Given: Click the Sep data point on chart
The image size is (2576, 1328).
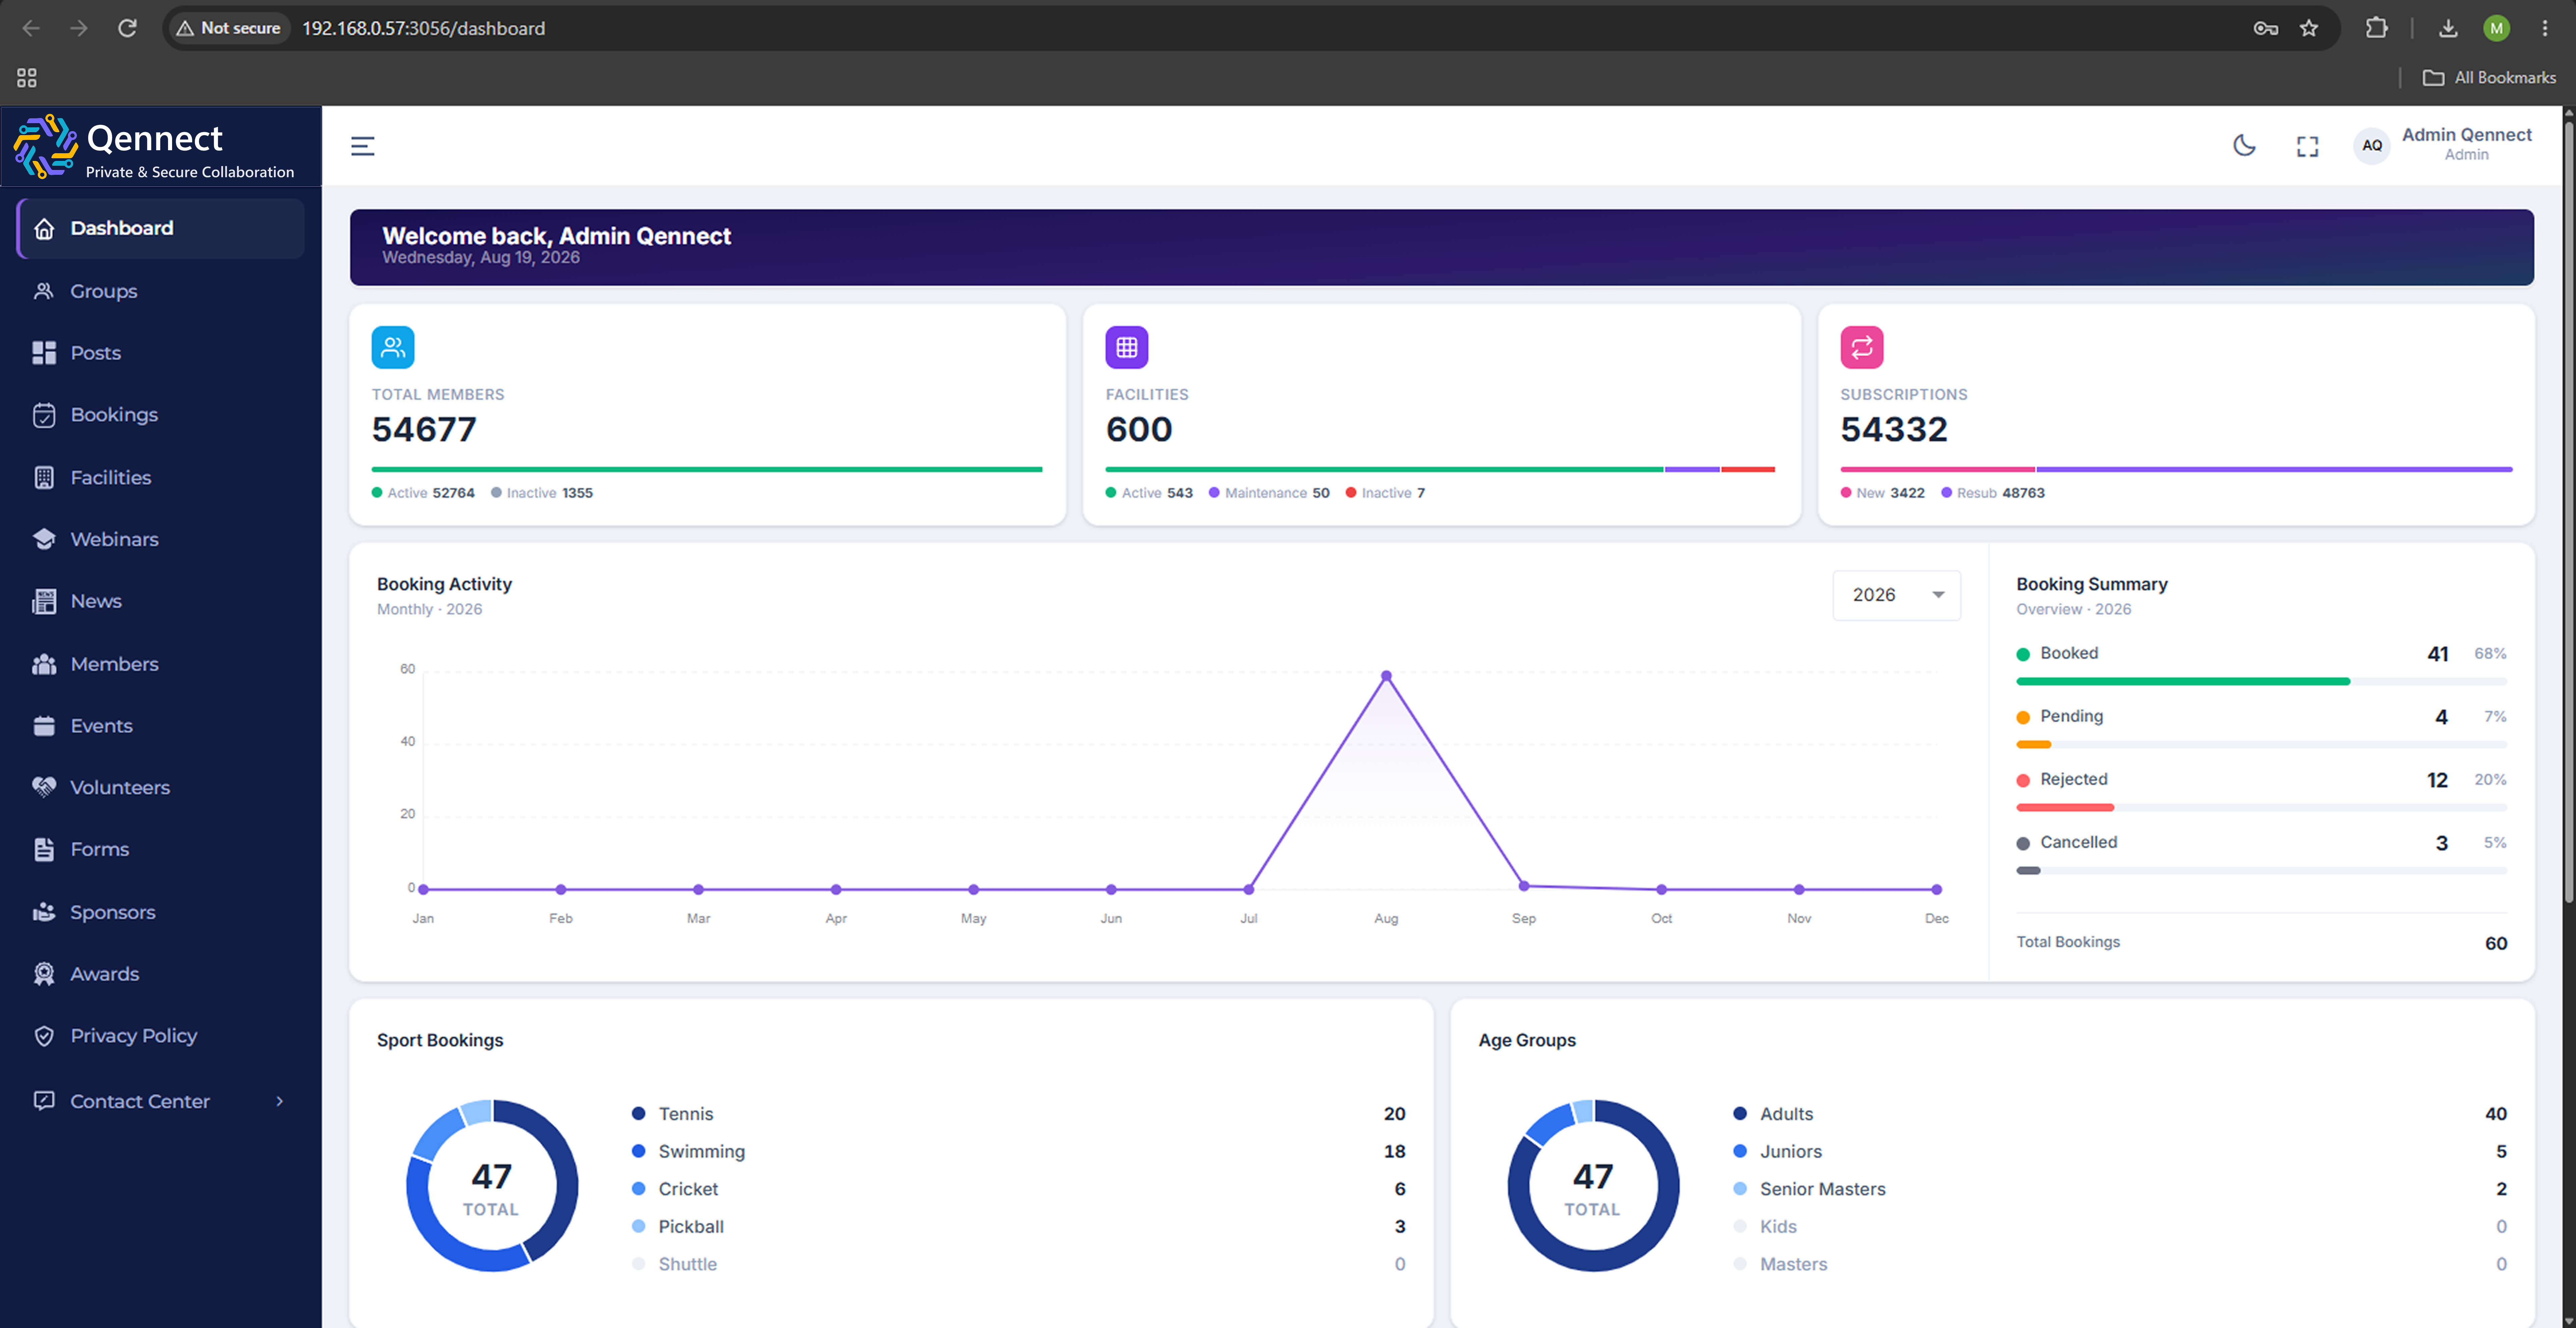Looking at the screenshot, I should pyautogui.click(x=1524, y=886).
